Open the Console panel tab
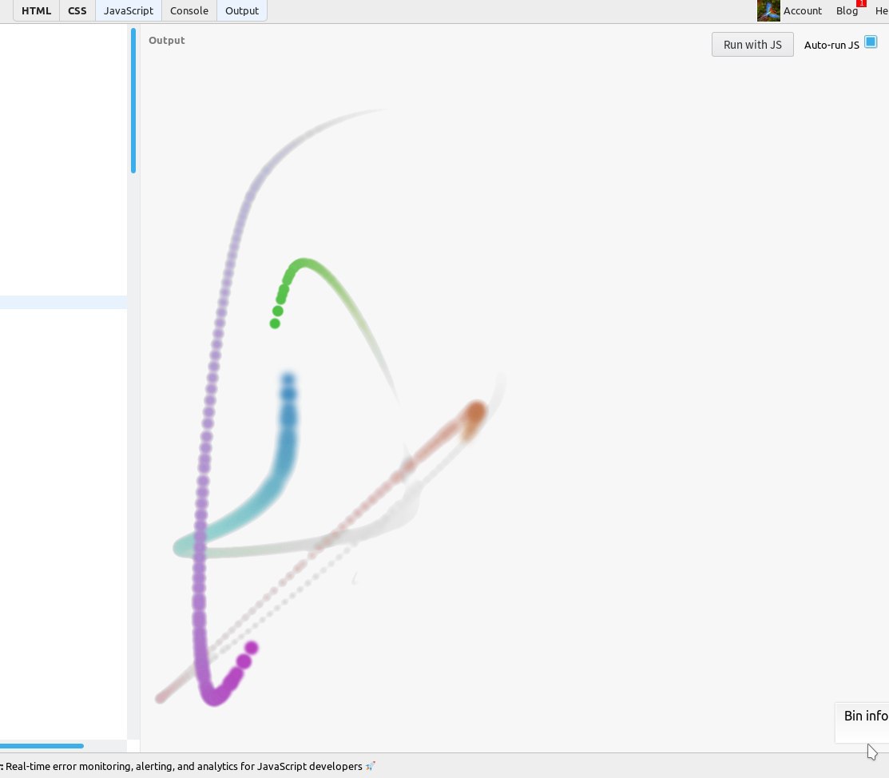Screen dimensions: 889x778 [189, 10]
